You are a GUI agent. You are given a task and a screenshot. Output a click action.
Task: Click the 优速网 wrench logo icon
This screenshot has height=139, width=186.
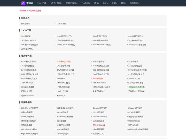23,3
